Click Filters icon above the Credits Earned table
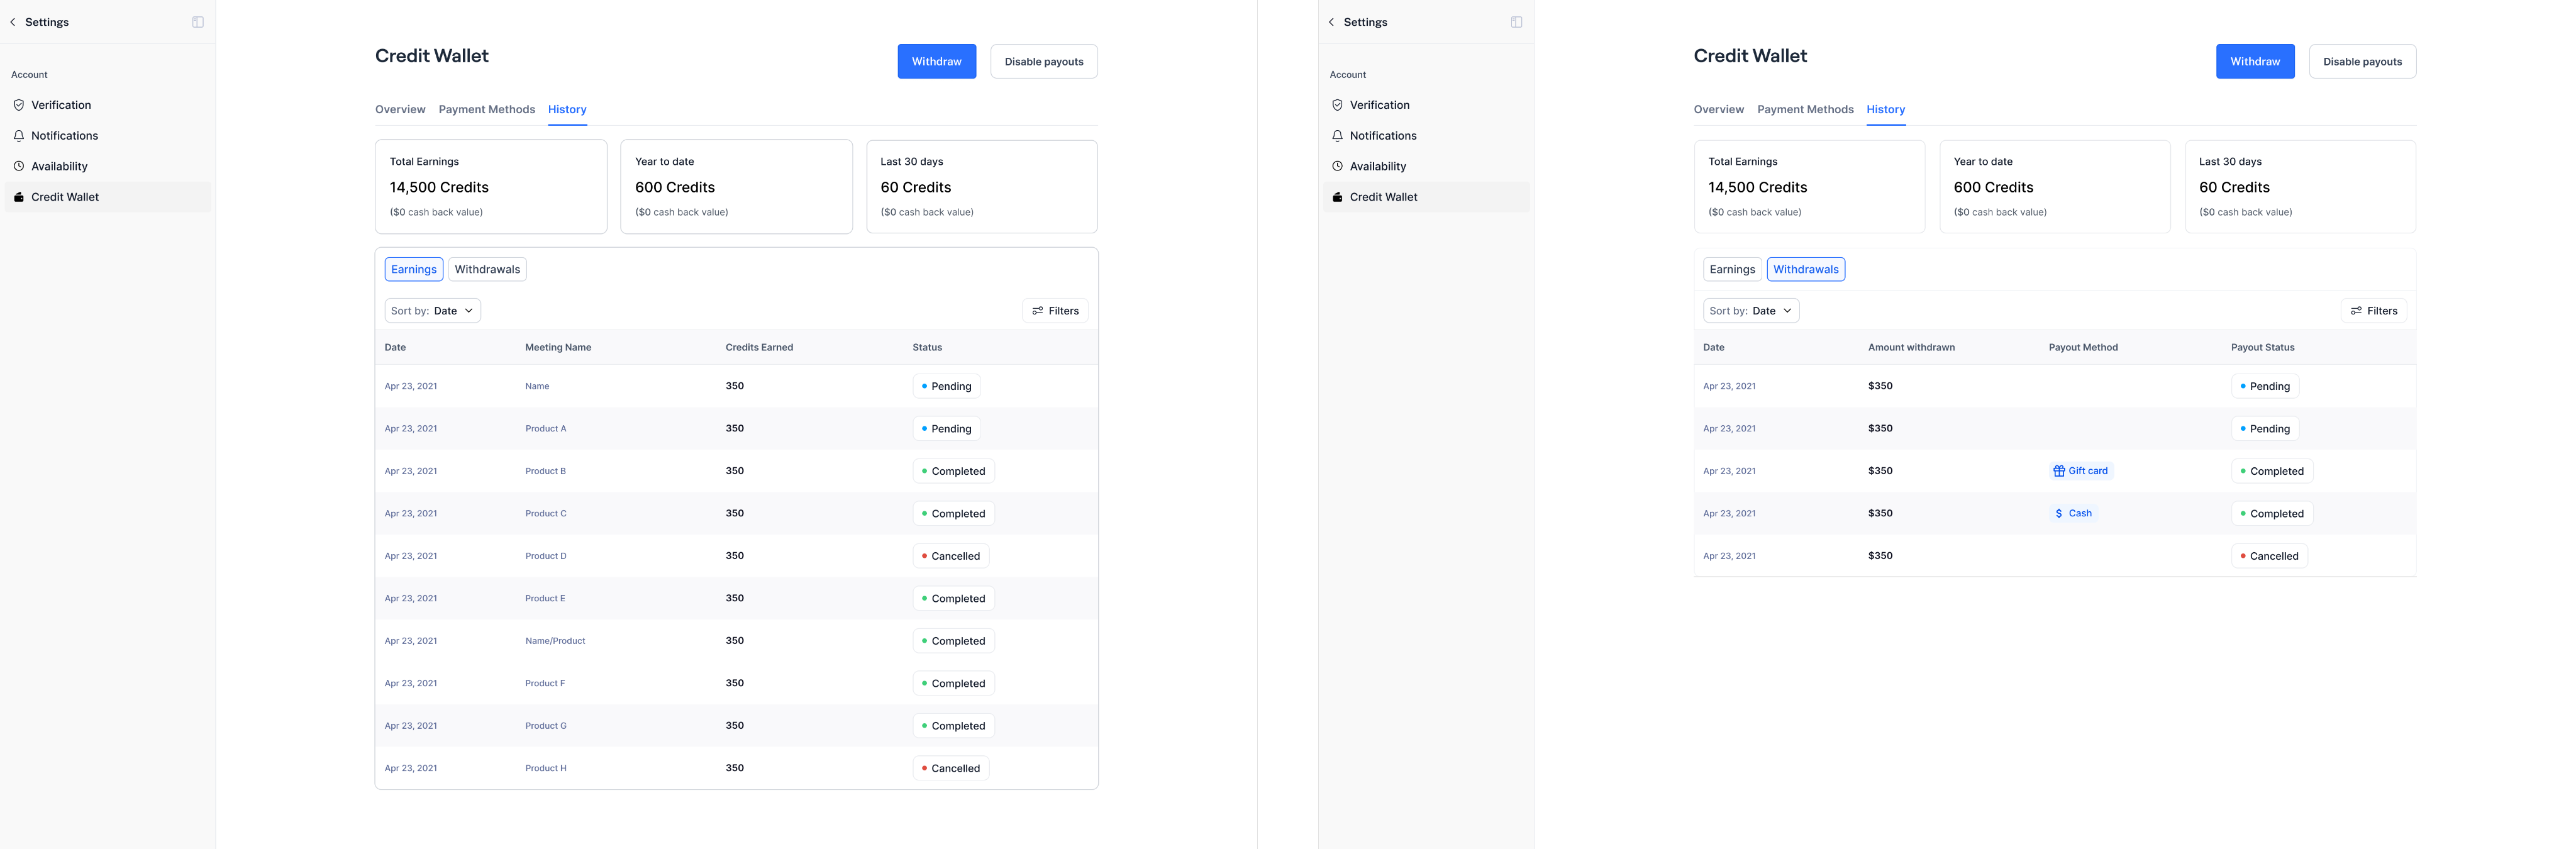The width and height of the screenshot is (2576, 849). coord(1038,311)
